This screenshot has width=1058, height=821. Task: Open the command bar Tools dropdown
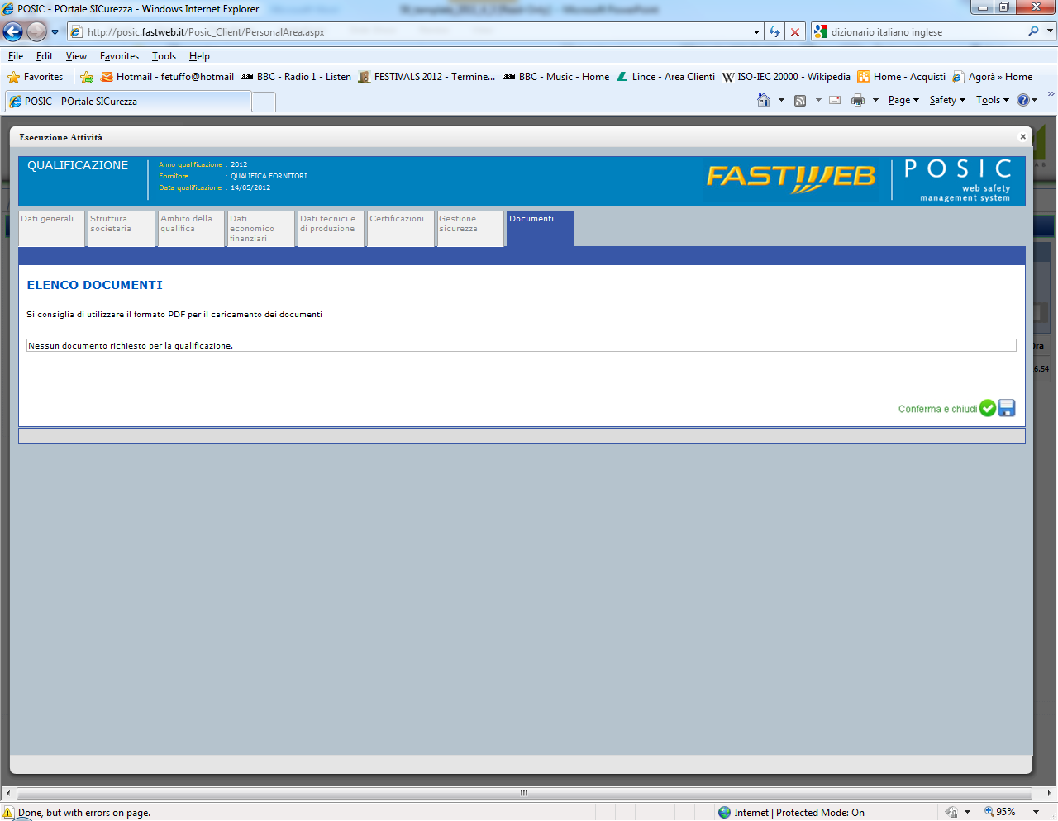(x=993, y=100)
